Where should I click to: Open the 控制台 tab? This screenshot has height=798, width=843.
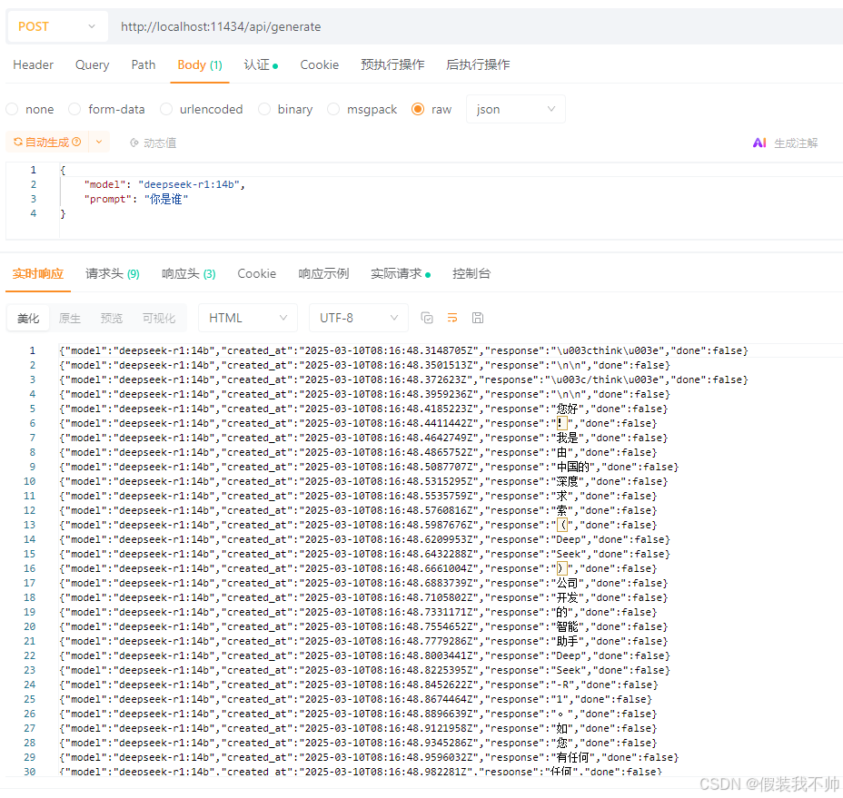[471, 274]
